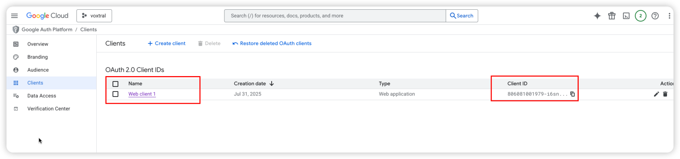Open the Web client 1 link
The width and height of the screenshot is (680, 159).
[x=142, y=94]
